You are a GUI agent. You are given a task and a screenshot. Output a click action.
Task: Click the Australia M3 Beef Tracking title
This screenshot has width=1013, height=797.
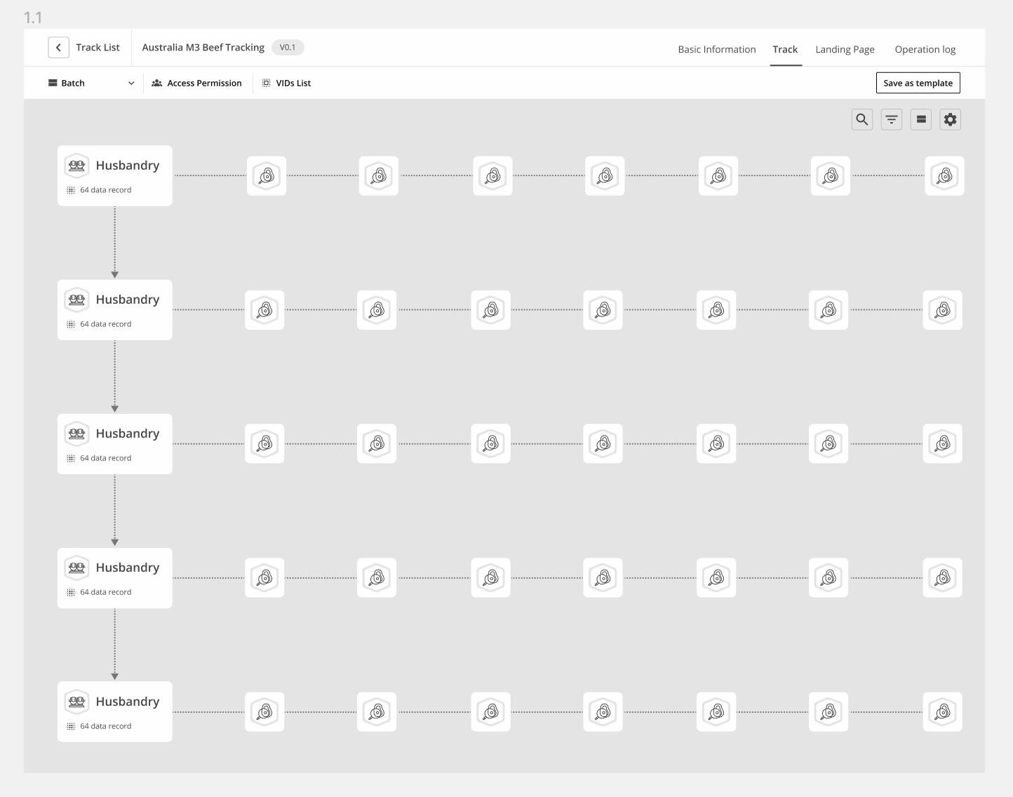(x=203, y=48)
